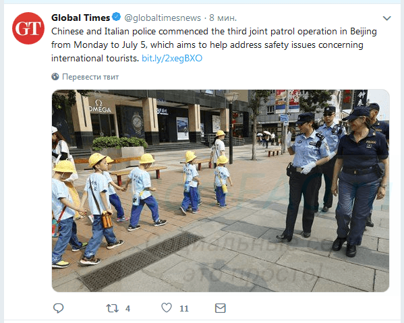
Task: Click the globe icon beside translate
Action: click(55, 77)
